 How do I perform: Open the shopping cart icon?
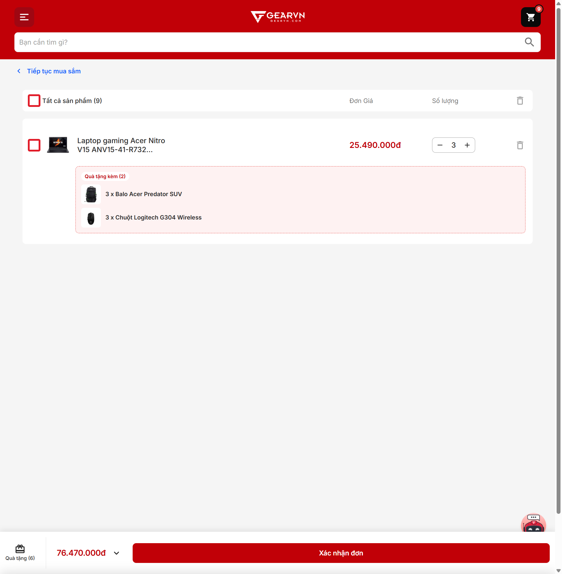[x=531, y=17]
